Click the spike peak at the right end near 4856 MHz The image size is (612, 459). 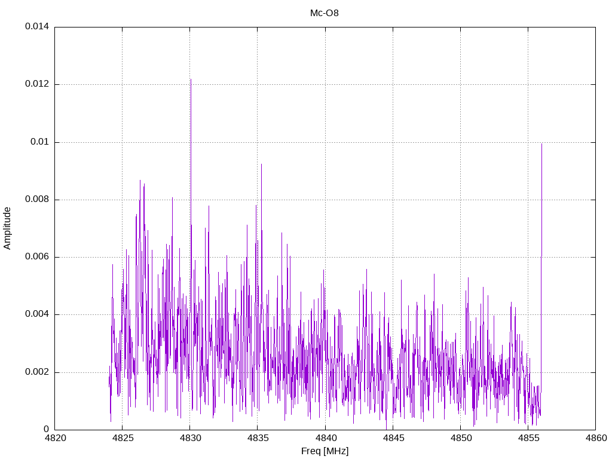541,144
